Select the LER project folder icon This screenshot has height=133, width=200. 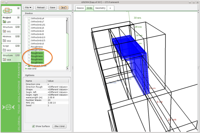coord(5,22)
